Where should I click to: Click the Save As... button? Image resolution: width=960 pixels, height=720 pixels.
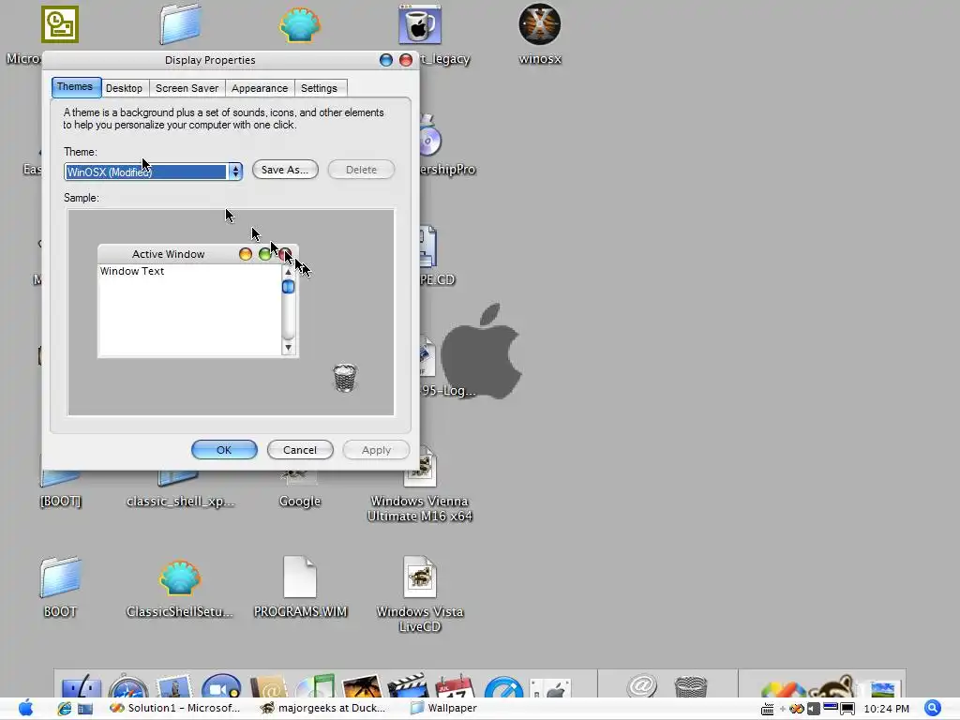[x=285, y=170]
